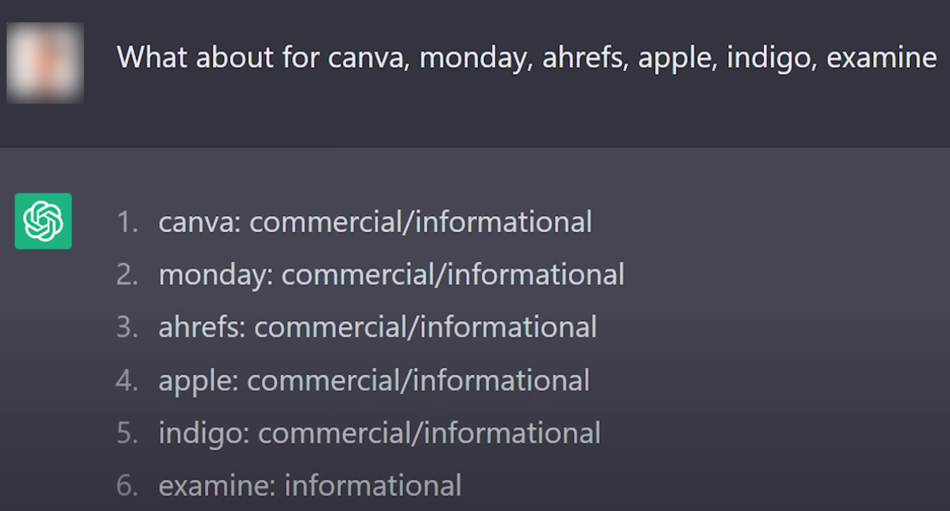Click list number 6 beside examine
Image resolution: width=950 pixels, height=511 pixels.
click(127, 486)
